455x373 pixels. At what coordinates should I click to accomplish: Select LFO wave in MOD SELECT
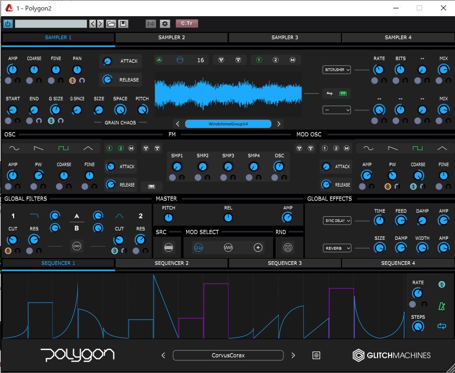click(x=228, y=248)
